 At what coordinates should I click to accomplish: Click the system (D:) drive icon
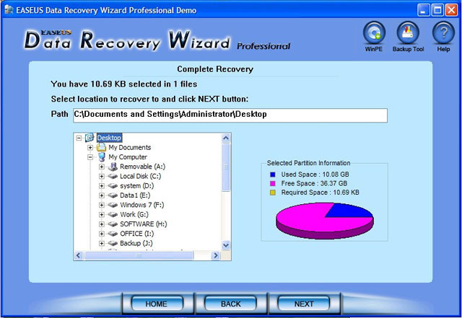click(113, 186)
